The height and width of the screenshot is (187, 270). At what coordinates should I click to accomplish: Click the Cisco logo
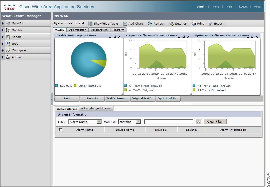pyautogui.click(x=10, y=7)
